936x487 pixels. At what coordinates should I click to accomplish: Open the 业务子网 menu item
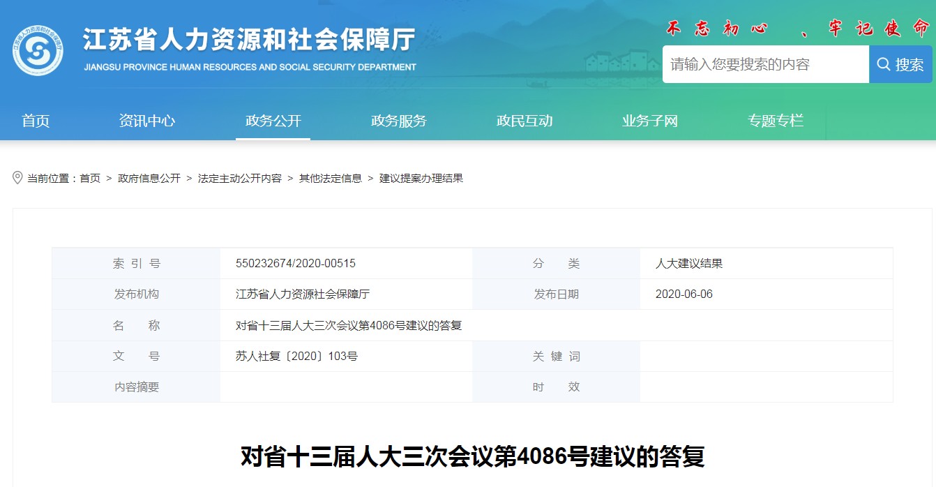[649, 121]
